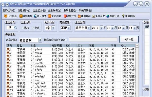Open the 起名方法 猜您喜欢 dropdown
152x97 pixels.
click(40, 40)
